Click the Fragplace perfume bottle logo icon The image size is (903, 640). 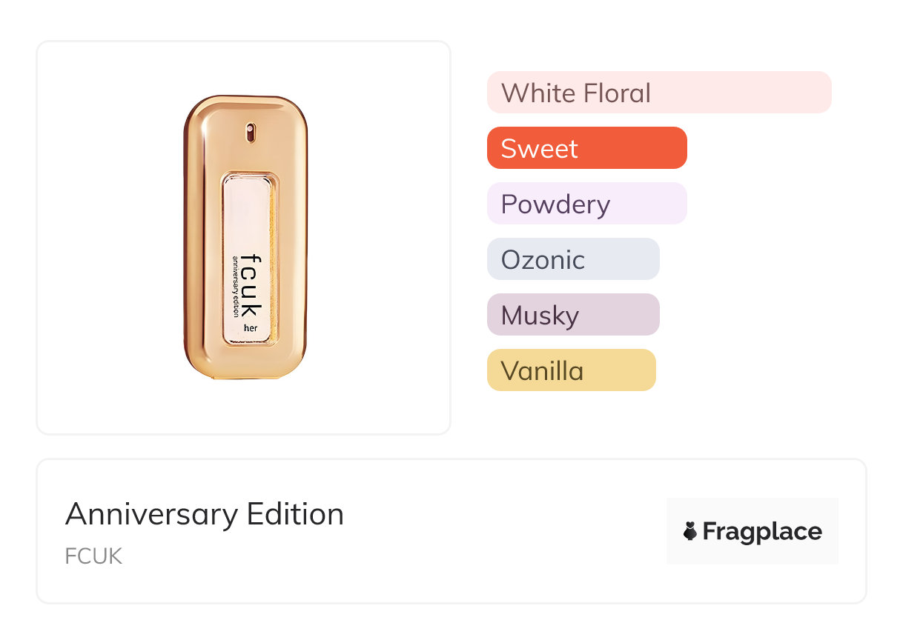click(690, 531)
